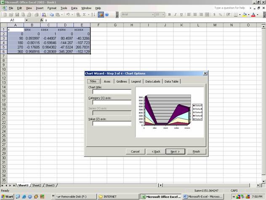Viewport: 266px width, 200px height.
Task: Click the Finish button in Chart Wizard
Action: [x=196, y=151]
